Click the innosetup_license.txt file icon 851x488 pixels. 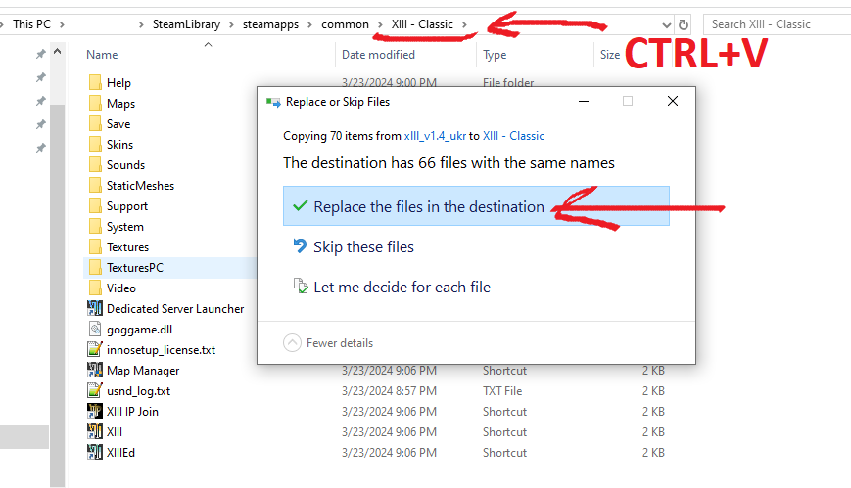(95, 349)
